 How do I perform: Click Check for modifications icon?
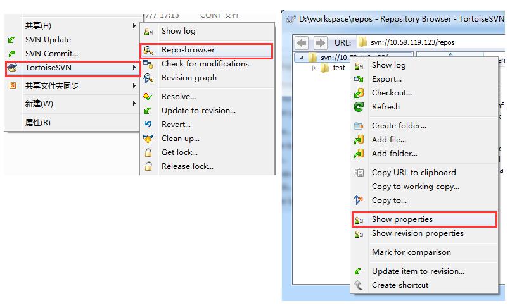[x=148, y=65]
